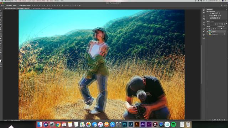
Task: Open the Layers panel menu
Action: [x=227, y=21]
